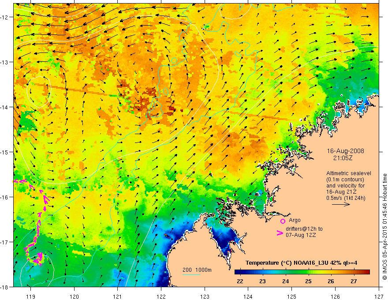
Task: Click latitude axis label -16
Action: click(4, 197)
